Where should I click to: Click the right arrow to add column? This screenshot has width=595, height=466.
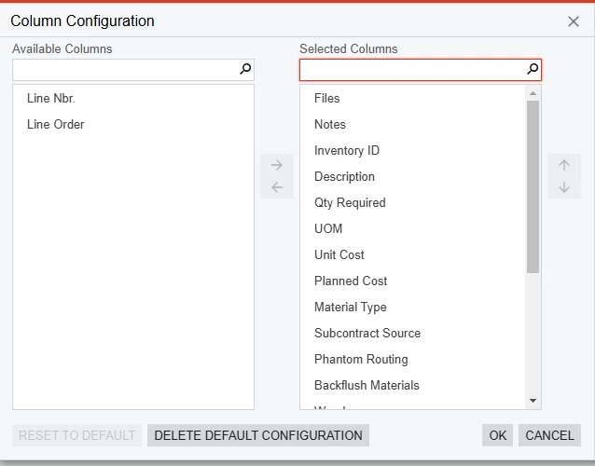[x=276, y=165]
